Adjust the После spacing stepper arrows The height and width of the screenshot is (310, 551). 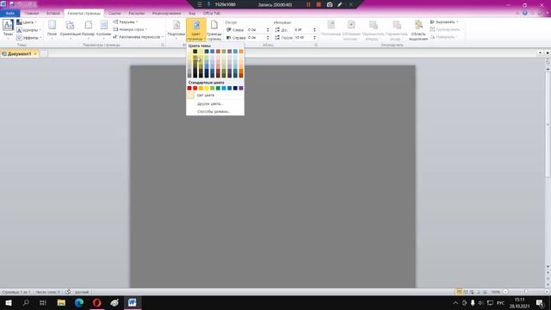click(x=314, y=37)
